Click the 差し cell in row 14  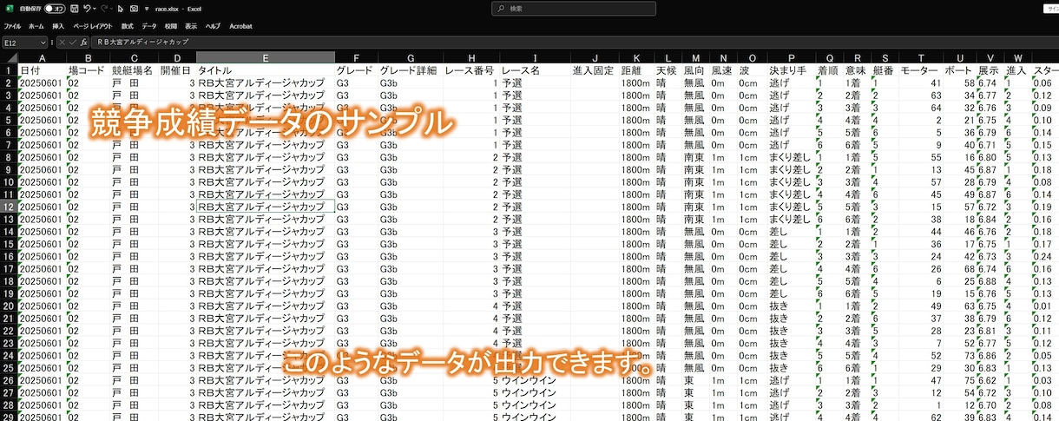pyautogui.click(x=791, y=232)
